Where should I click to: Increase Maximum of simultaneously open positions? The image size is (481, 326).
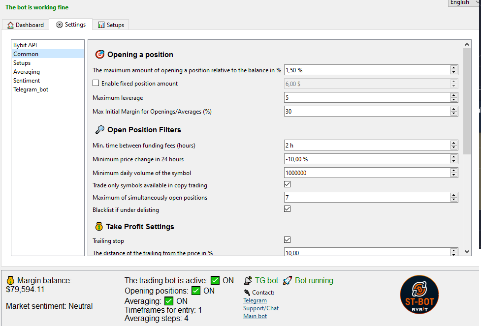(454, 195)
